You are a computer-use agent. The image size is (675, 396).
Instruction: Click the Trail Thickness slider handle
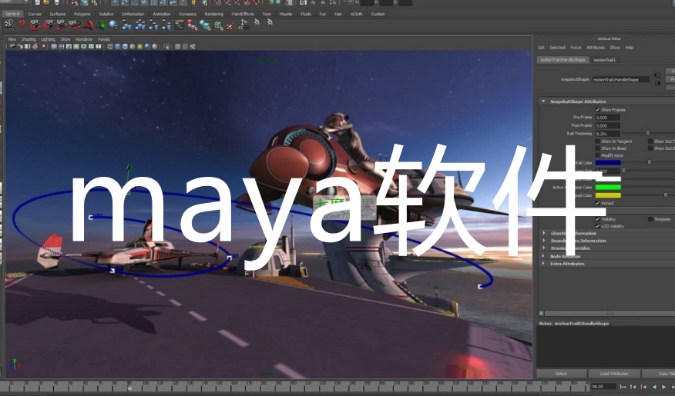click(x=648, y=134)
